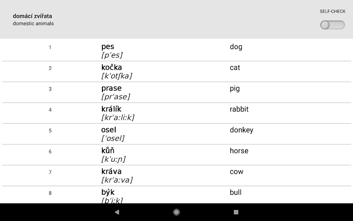The image size is (353, 221).
Task: Select the "býk" word entry
Action: click(x=108, y=192)
